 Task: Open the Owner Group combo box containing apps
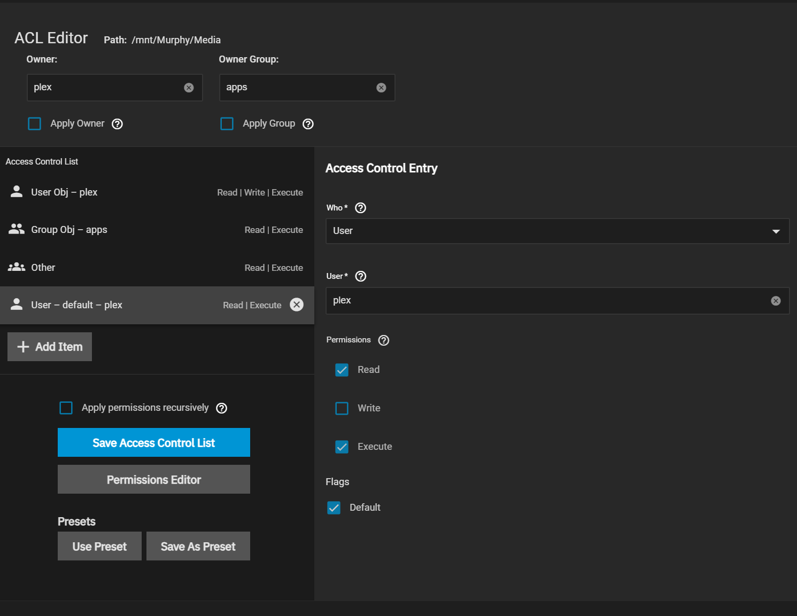pyautogui.click(x=307, y=88)
